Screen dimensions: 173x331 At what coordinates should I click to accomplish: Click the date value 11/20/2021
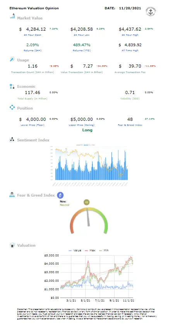130,8
